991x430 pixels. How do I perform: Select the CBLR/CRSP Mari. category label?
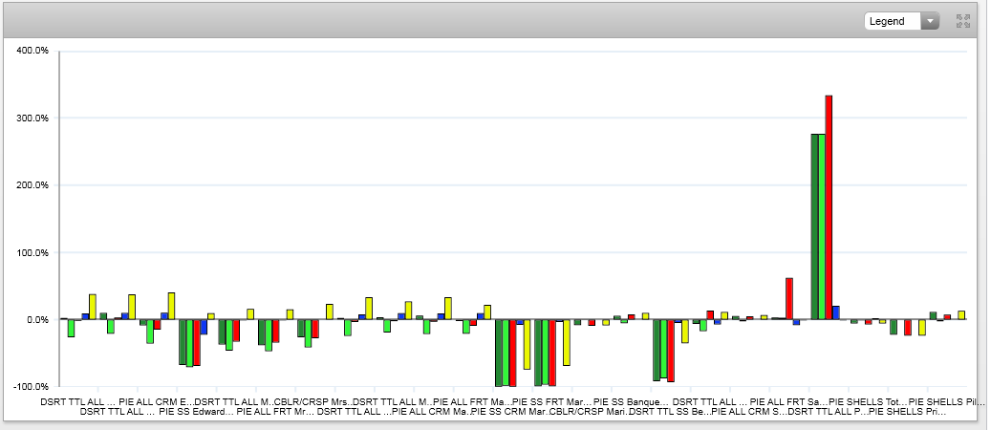(588, 412)
